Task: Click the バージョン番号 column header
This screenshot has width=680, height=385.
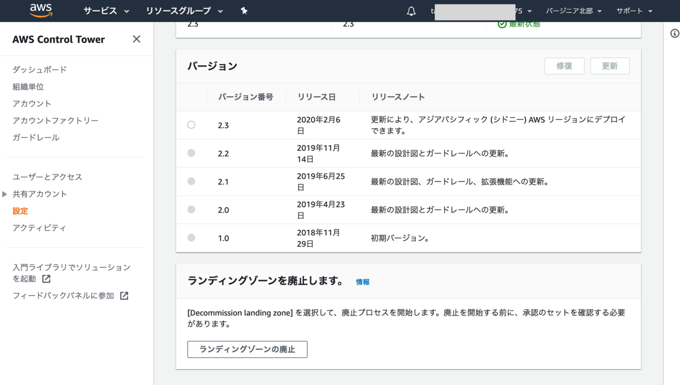Action: pyautogui.click(x=245, y=97)
